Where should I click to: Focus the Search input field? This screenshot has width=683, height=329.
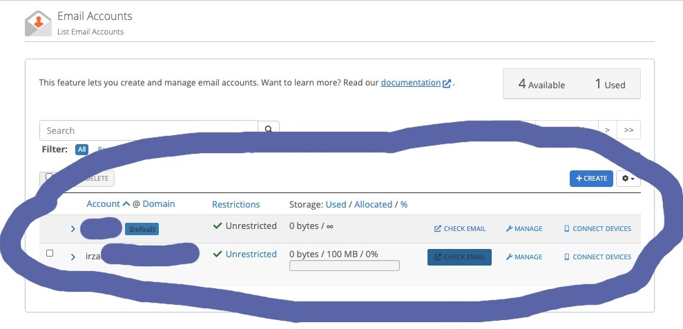(x=148, y=130)
